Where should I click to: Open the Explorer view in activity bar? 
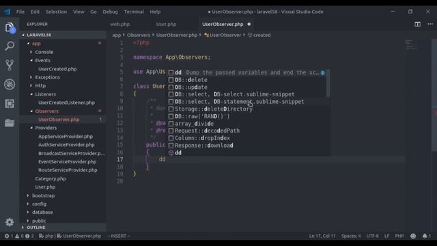point(10,27)
